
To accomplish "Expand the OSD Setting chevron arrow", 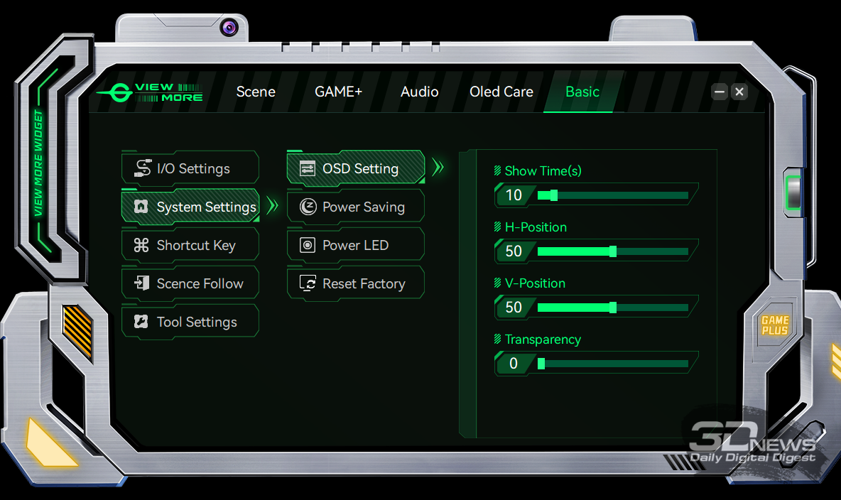I will 438,168.
